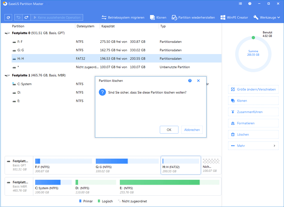Viewport: 284px width, 207px height.
Task: Click the 'Unbenutzte Partition' type text
Action: click(x=175, y=67)
